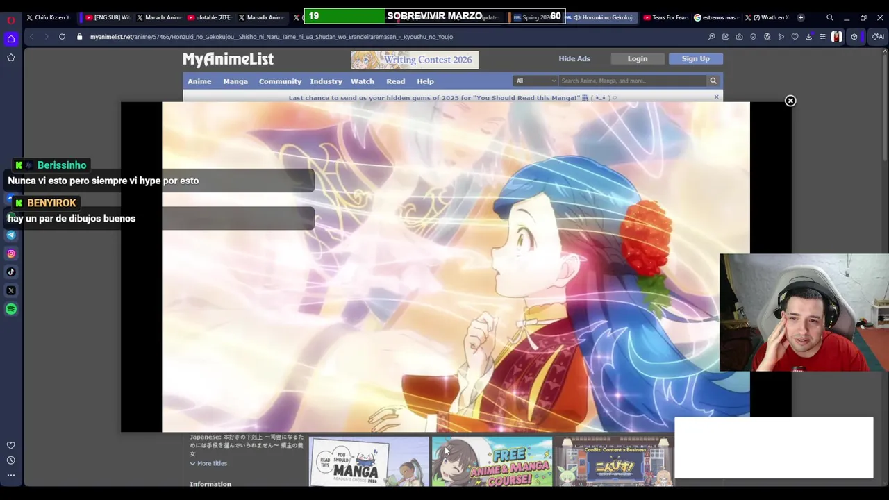Click the send/flow arrow icon
Screen dimensions: 889x500
781,37
